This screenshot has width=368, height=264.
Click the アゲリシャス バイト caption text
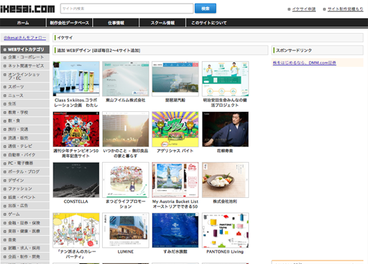point(175,151)
